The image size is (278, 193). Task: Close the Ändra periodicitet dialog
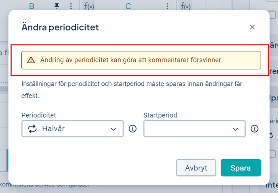(x=253, y=27)
